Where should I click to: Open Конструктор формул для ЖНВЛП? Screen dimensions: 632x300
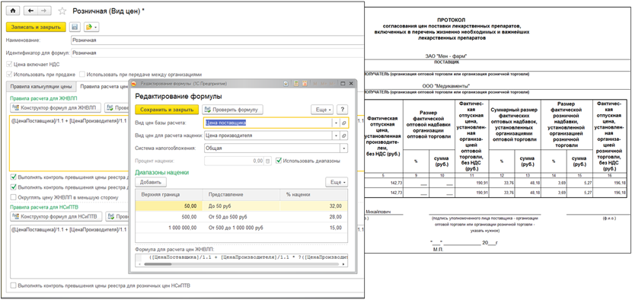(x=56, y=107)
